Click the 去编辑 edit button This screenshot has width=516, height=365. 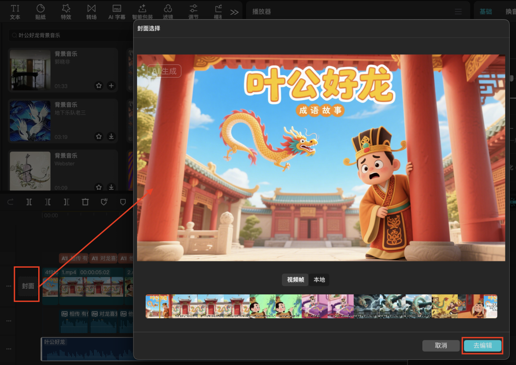tap(483, 345)
